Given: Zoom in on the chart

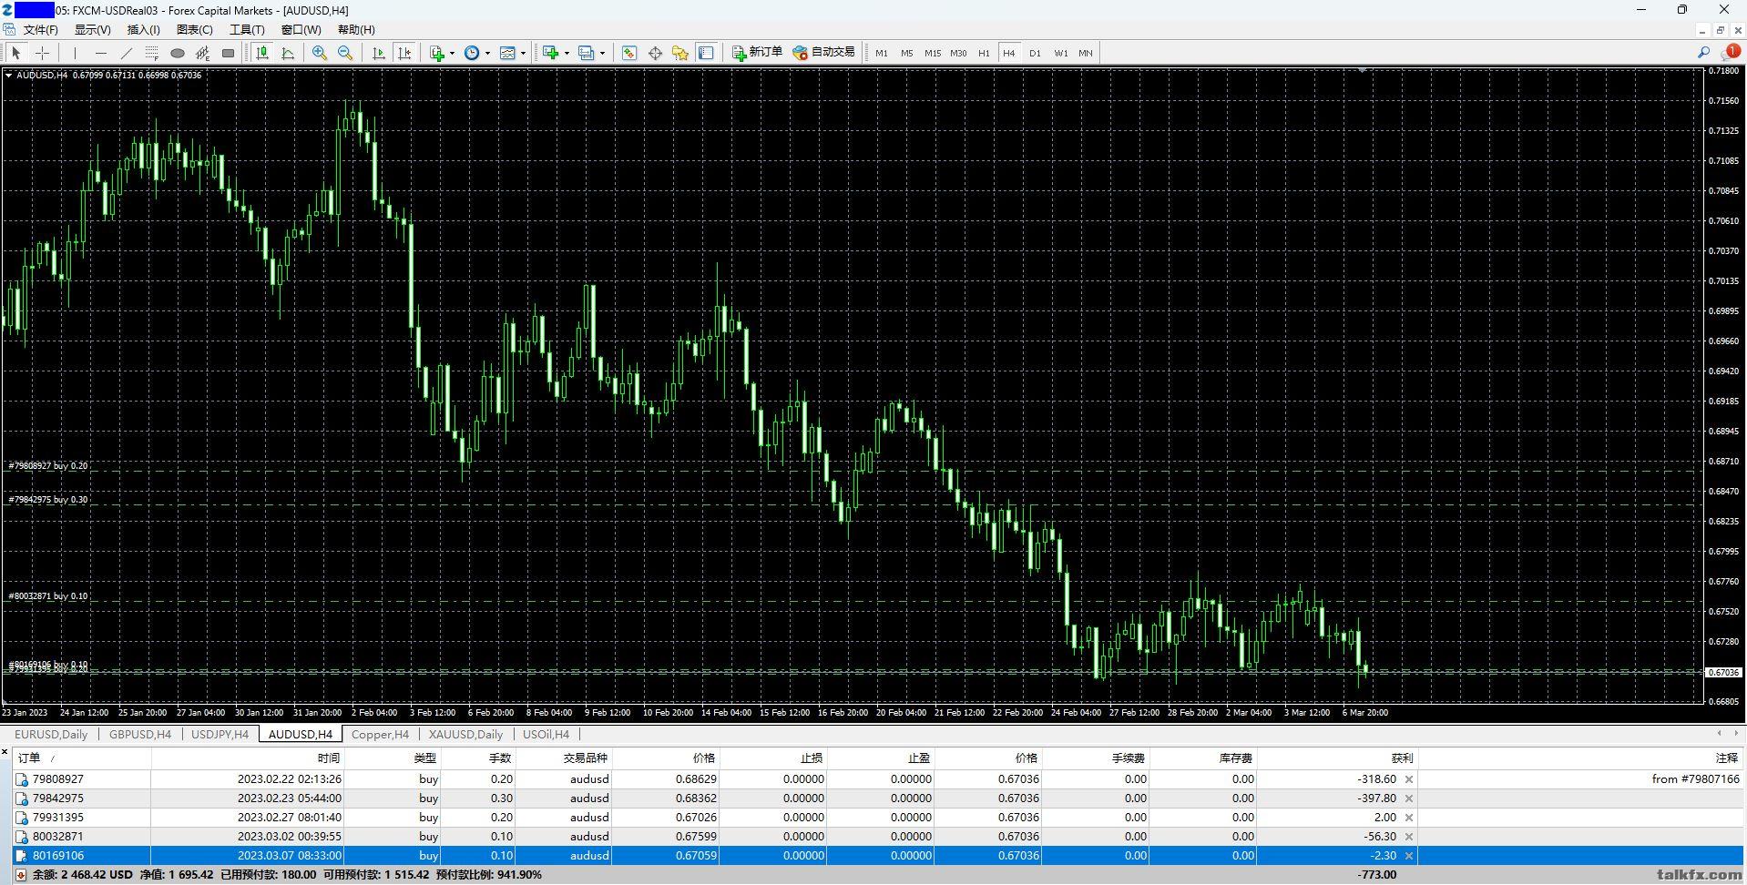Looking at the screenshot, I should tap(319, 53).
